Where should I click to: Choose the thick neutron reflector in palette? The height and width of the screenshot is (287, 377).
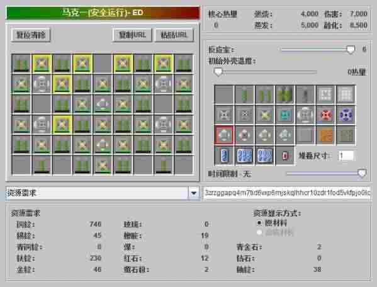(346, 94)
